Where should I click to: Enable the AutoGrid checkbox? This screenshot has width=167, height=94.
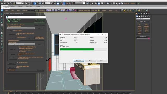click(x=139, y=23)
